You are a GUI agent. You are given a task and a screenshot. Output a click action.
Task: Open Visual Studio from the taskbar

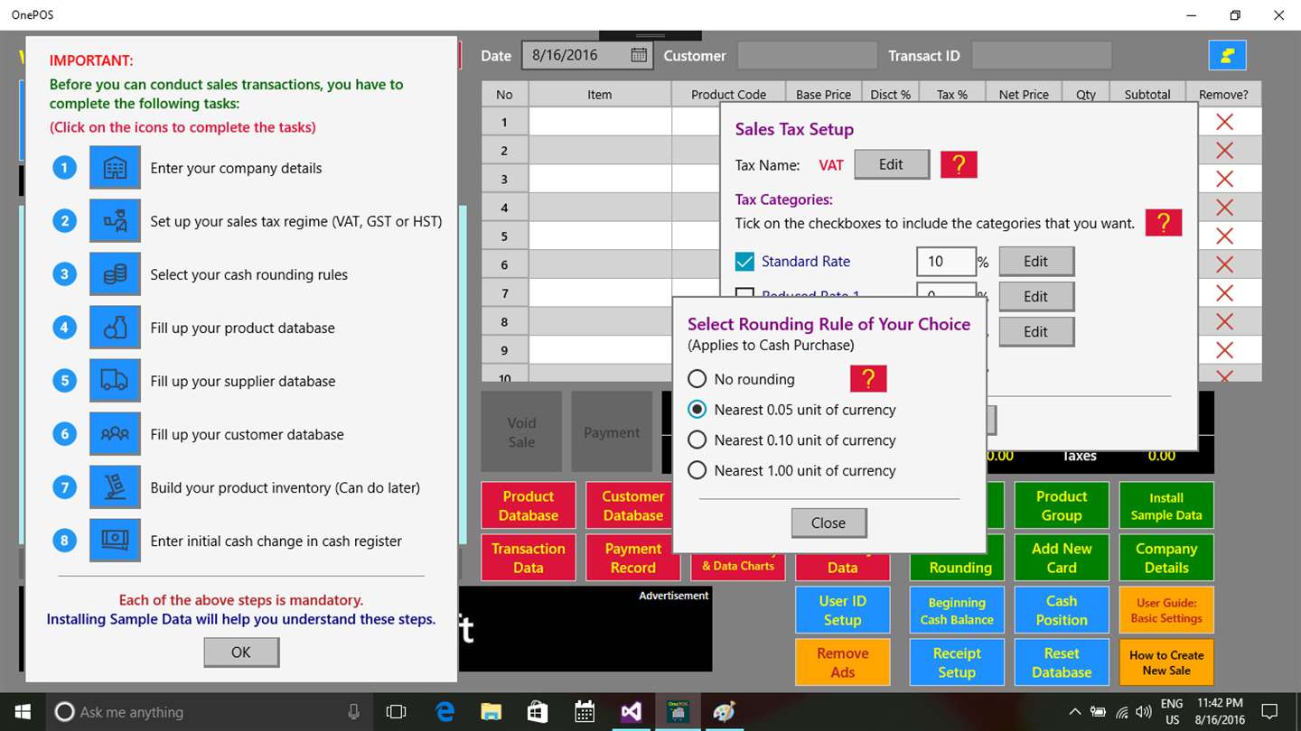[631, 712]
